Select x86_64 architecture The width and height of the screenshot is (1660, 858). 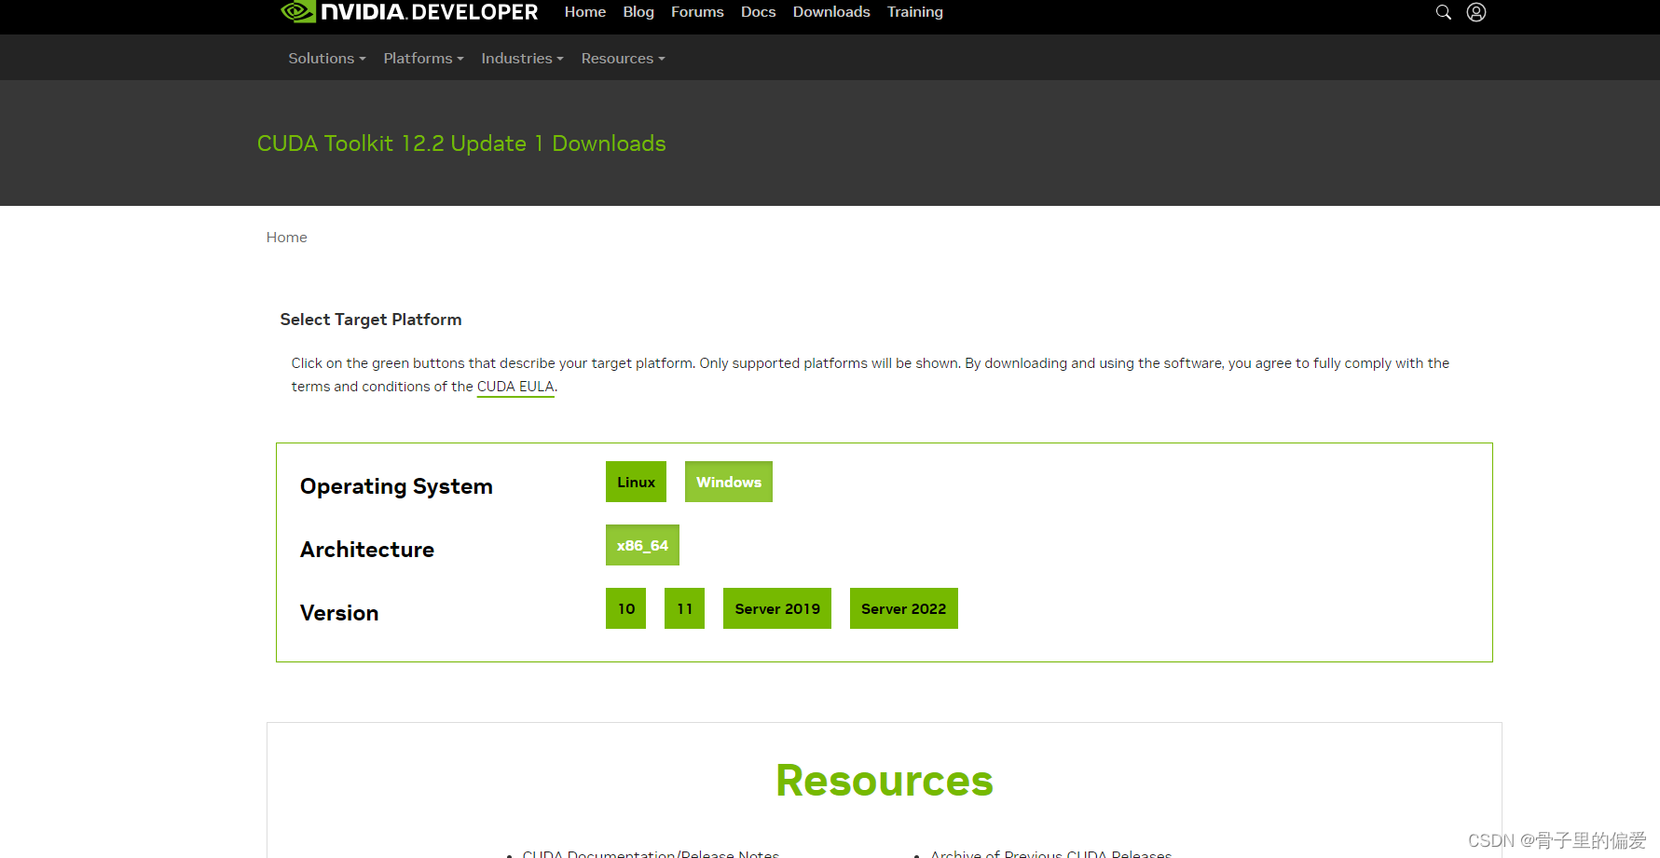point(642,545)
